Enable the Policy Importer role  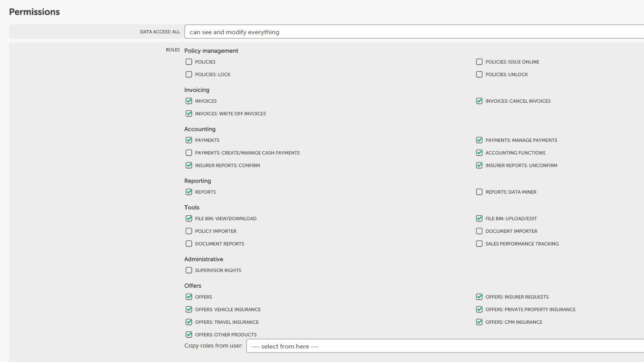coord(189,231)
